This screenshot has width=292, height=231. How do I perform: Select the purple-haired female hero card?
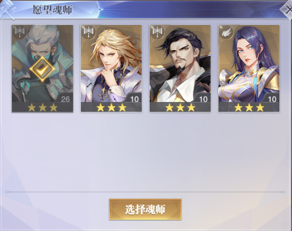tap(249, 68)
